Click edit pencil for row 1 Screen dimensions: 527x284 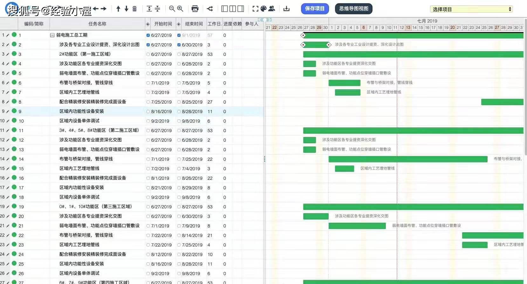(x=8, y=35)
